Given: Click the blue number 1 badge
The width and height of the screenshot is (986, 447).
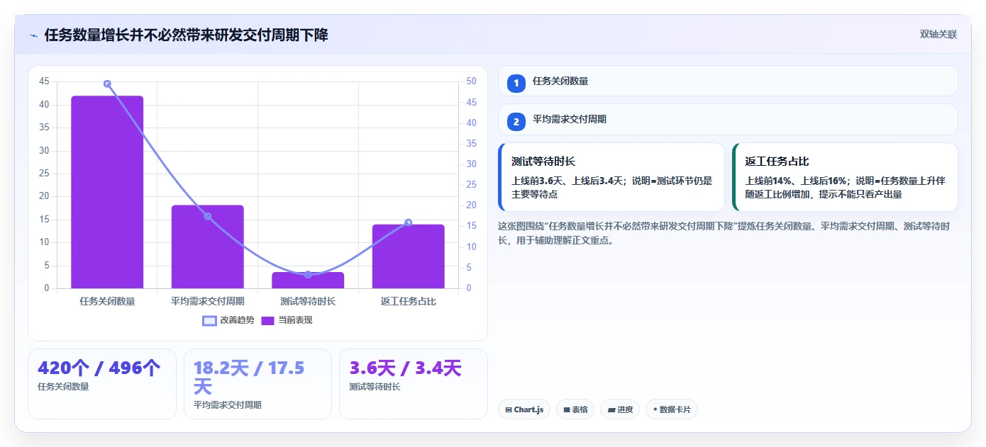Looking at the screenshot, I should click(516, 83).
